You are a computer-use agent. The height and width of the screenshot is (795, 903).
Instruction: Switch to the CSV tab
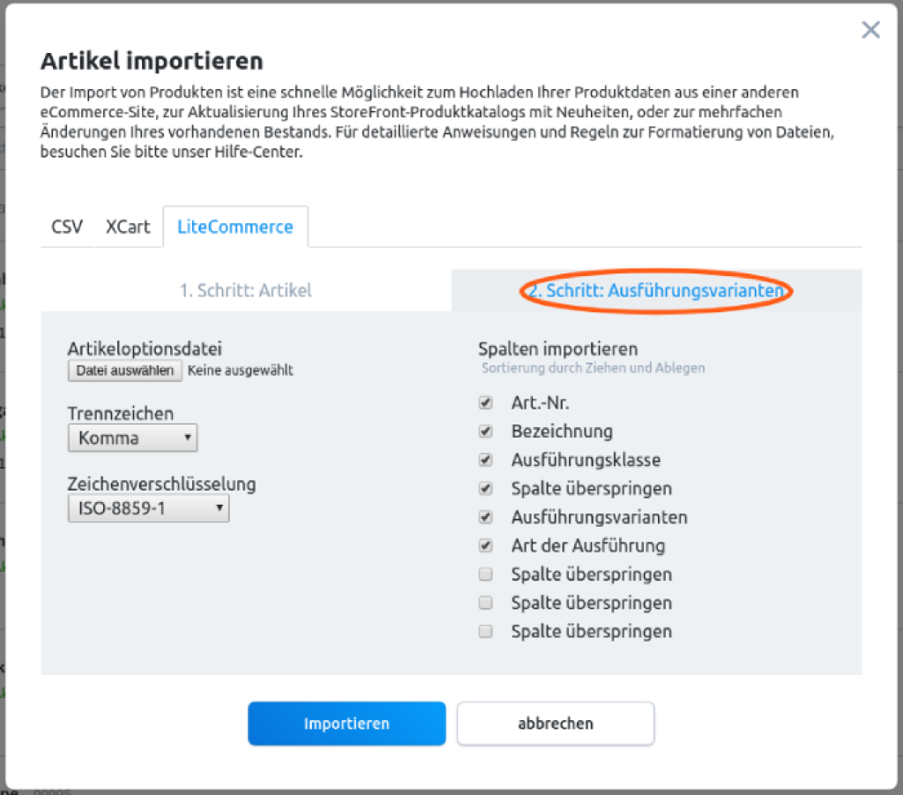[x=67, y=227]
